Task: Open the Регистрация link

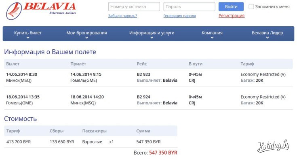Action: [x=232, y=16]
